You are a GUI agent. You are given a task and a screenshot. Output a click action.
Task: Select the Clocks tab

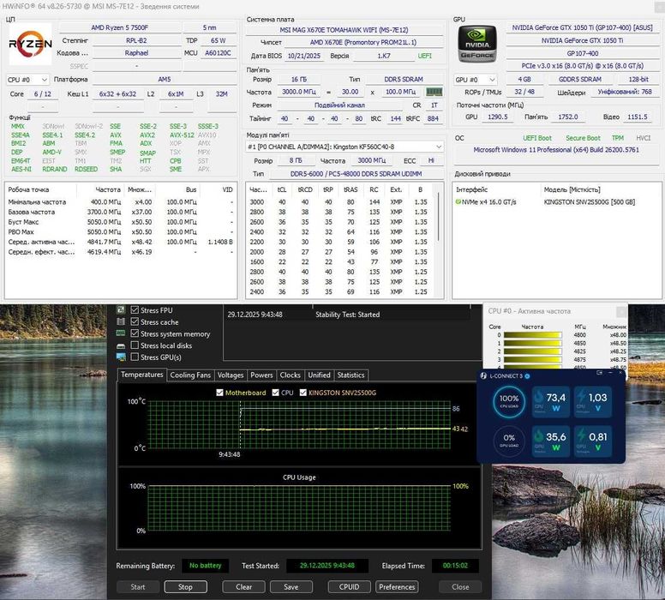pos(291,375)
